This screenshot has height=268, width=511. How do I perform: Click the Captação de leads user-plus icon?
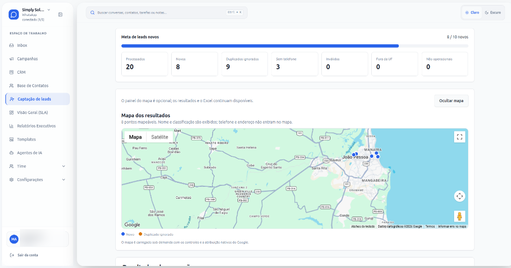pyautogui.click(x=12, y=99)
